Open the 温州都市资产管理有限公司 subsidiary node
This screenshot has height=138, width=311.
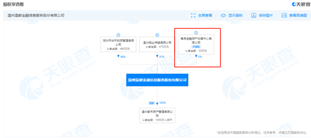[157, 115]
